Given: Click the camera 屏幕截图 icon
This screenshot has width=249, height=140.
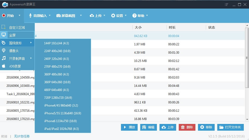Looking at the screenshot, I should (x=59, y=16).
